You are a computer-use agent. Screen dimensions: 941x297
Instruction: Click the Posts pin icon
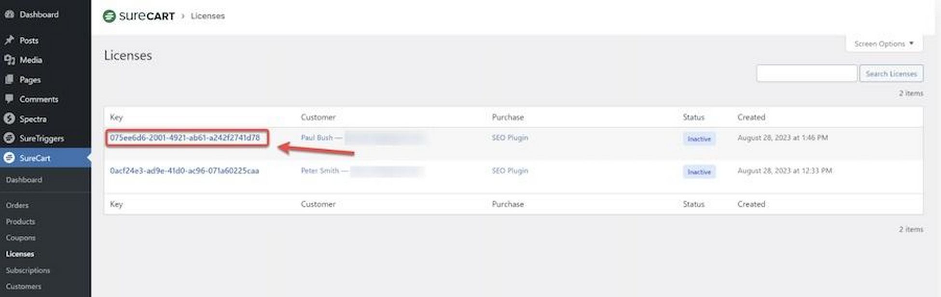pos(9,41)
